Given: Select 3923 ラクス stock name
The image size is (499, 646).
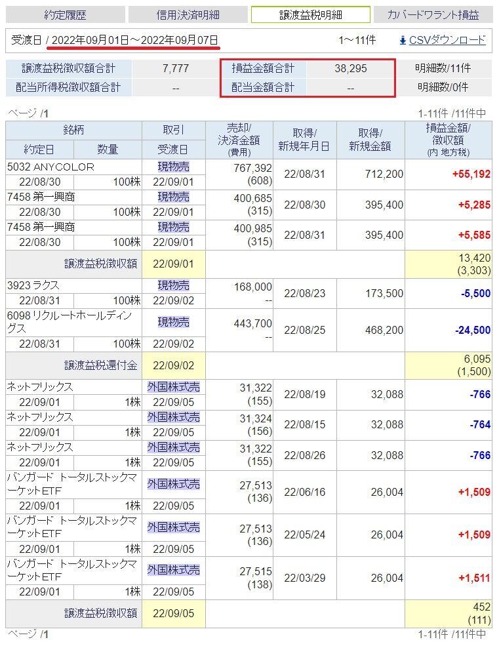Looking at the screenshot, I should (x=33, y=285).
